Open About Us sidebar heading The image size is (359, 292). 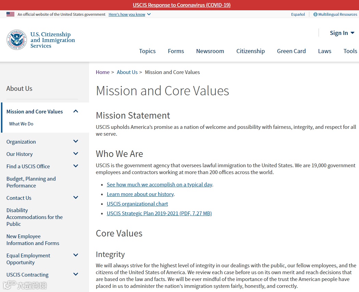[19, 88]
